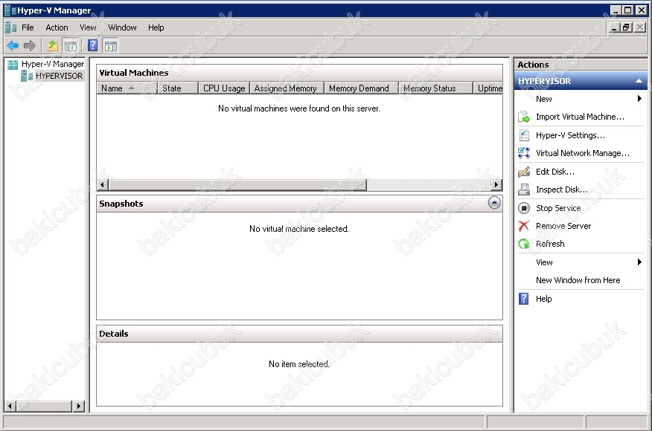Click New Window from Here action
652x431 pixels.
point(578,280)
